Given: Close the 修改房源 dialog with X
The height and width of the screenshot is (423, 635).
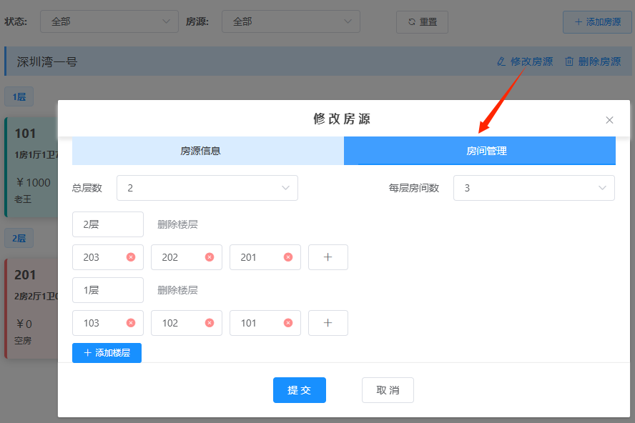Looking at the screenshot, I should coord(609,120).
